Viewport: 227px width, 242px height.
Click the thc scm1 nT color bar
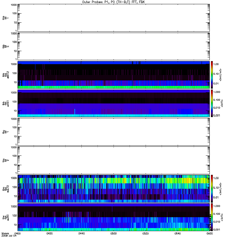[x=212, y=217]
